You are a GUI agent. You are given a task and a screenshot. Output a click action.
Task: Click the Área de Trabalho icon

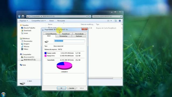tap(22, 28)
